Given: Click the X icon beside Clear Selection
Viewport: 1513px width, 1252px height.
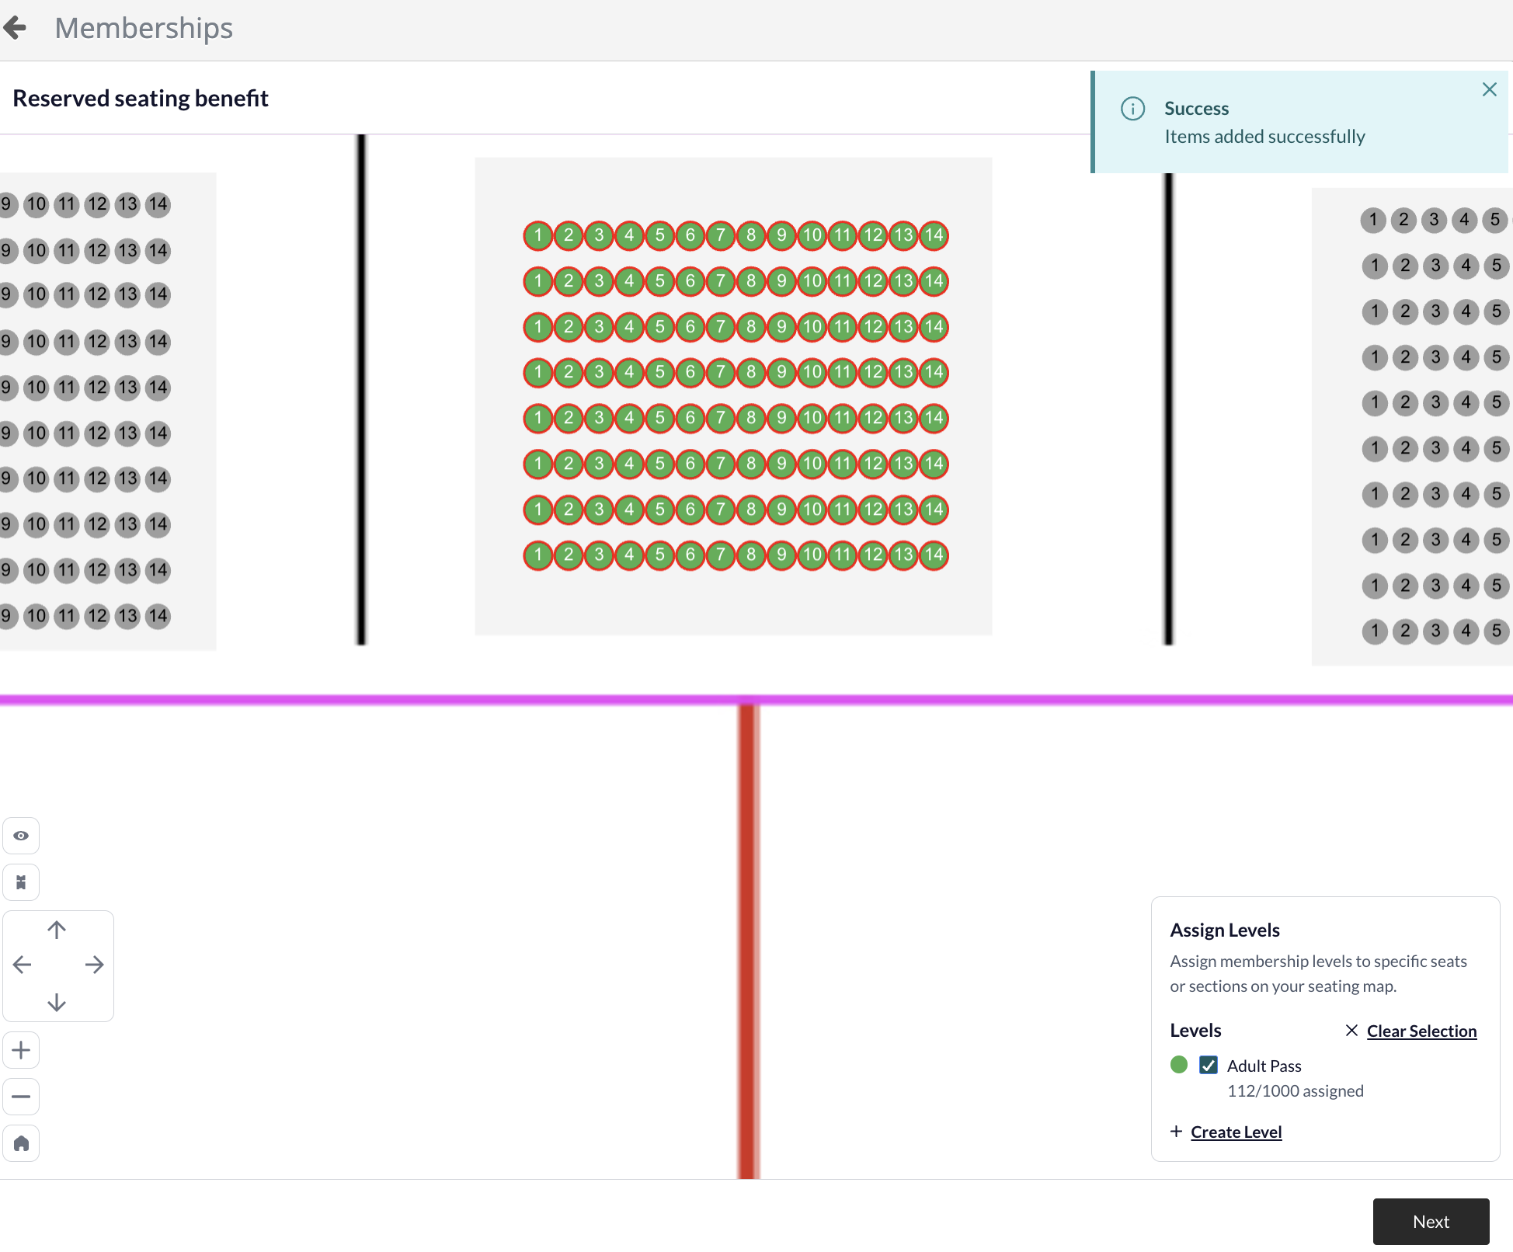Looking at the screenshot, I should coord(1351,1031).
